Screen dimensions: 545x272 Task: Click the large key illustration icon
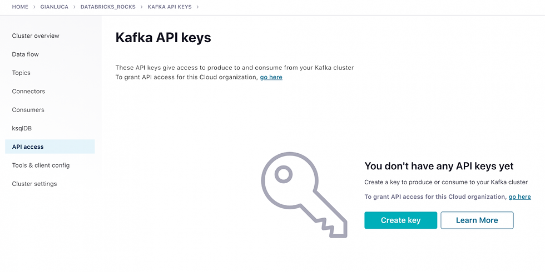(x=304, y=195)
